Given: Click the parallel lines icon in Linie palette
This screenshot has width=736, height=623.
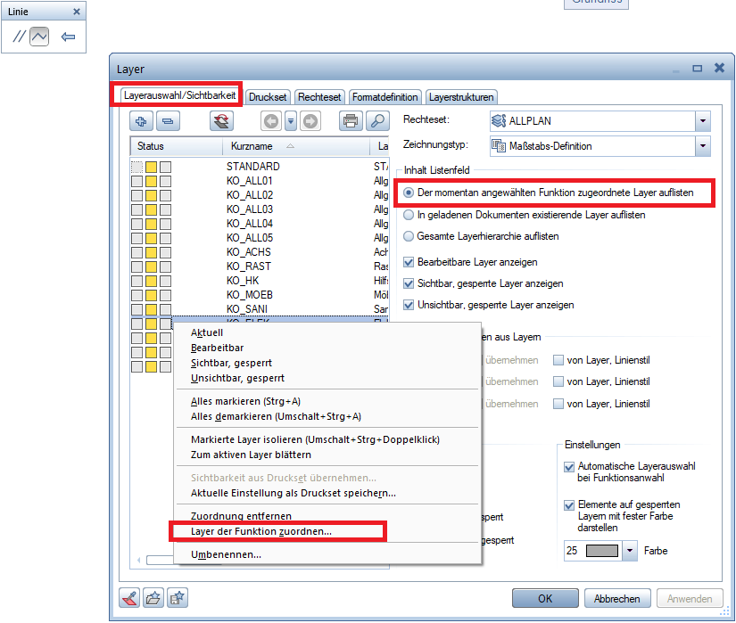Looking at the screenshot, I should coord(19,37).
